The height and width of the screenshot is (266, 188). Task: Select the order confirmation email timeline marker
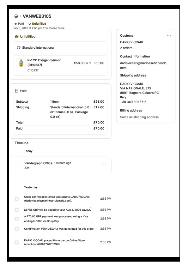17,199
